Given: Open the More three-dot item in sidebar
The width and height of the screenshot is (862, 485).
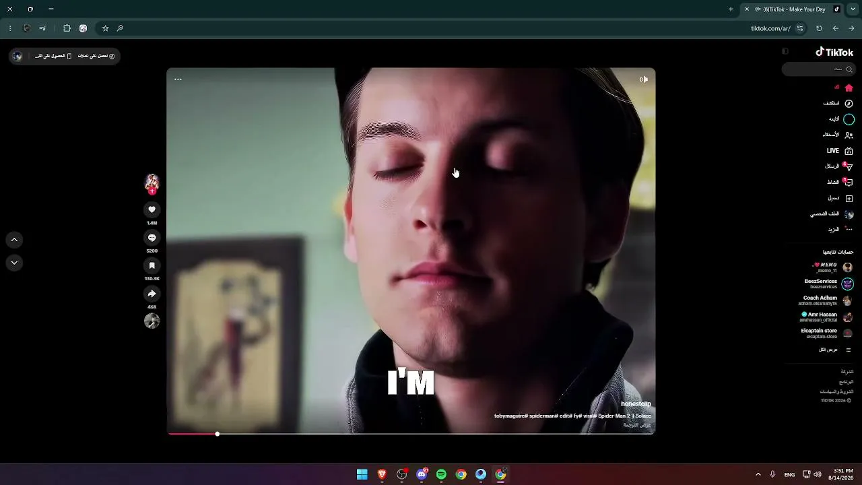Looking at the screenshot, I should [x=840, y=230].
